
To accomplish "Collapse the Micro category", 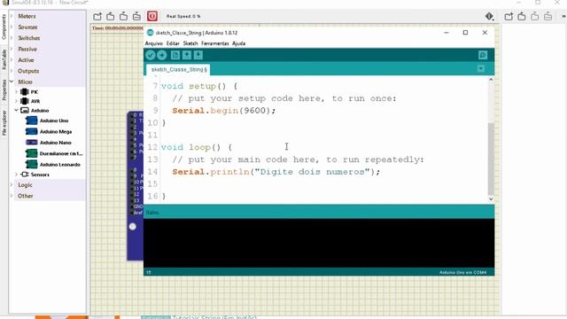I will (x=12, y=82).
